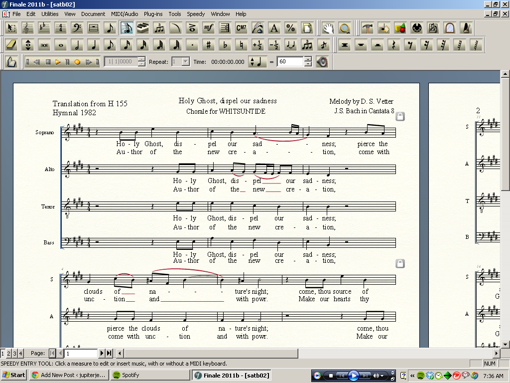Select the Selection tool
510x383 pixels.
tap(11, 28)
